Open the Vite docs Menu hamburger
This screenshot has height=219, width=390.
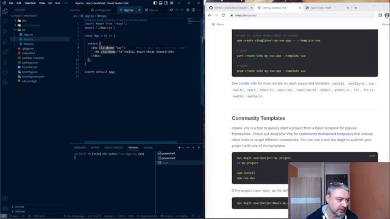pos(218,24)
